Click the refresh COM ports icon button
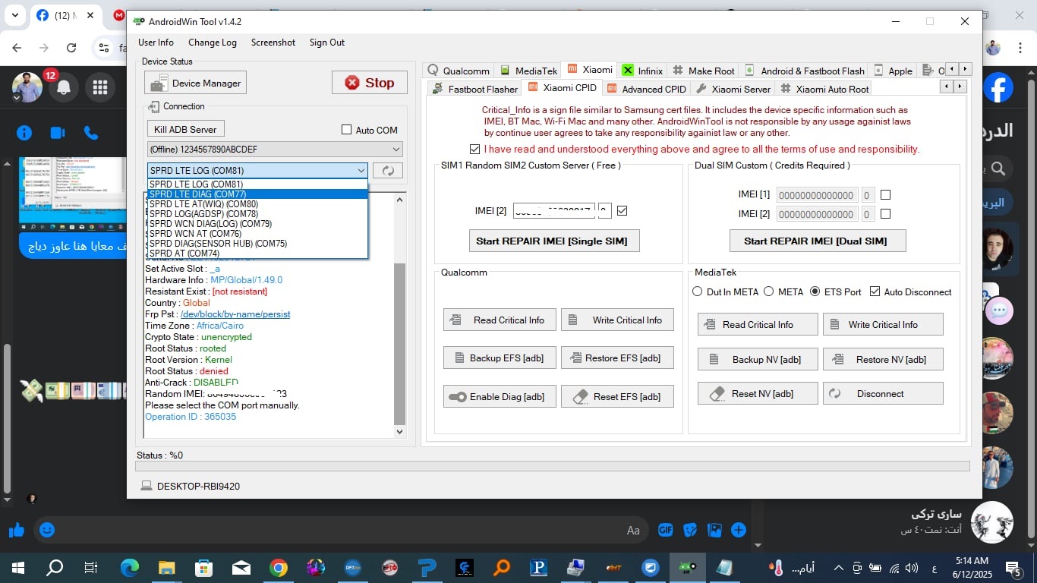The width and height of the screenshot is (1037, 583). [387, 171]
